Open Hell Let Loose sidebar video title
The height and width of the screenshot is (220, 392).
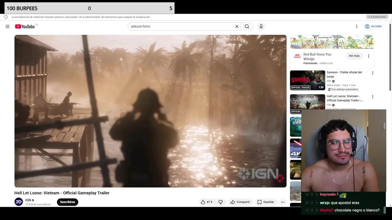point(345,98)
